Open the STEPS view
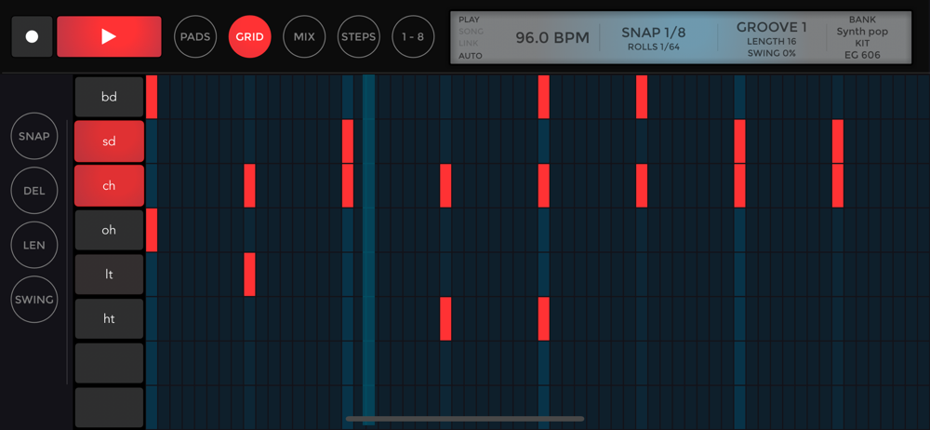This screenshot has width=930, height=430. (359, 37)
